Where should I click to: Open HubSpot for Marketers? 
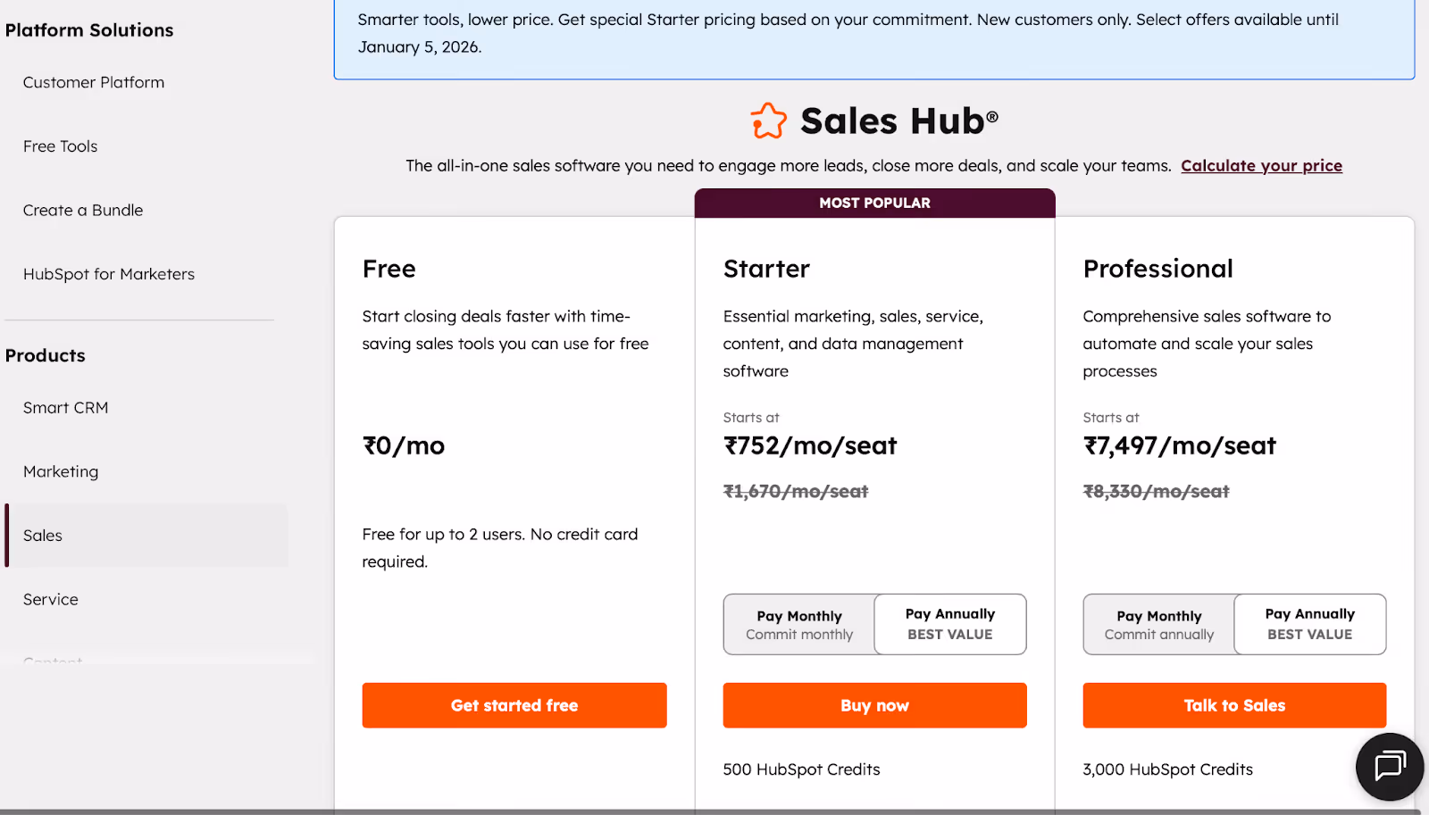pos(108,274)
